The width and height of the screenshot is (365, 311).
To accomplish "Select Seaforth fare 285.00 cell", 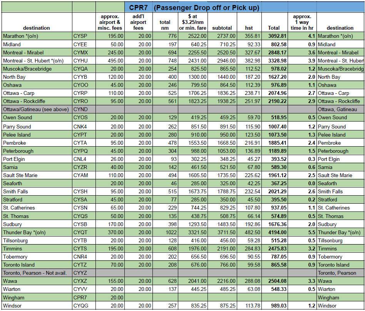I will (193, 184).
